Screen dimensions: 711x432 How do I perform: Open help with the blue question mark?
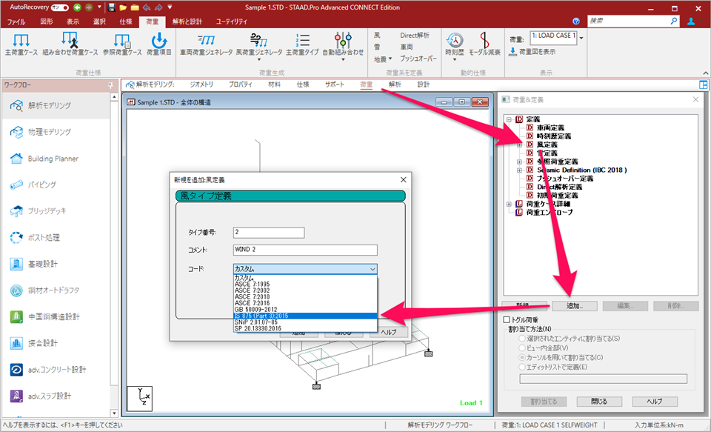click(x=576, y=21)
